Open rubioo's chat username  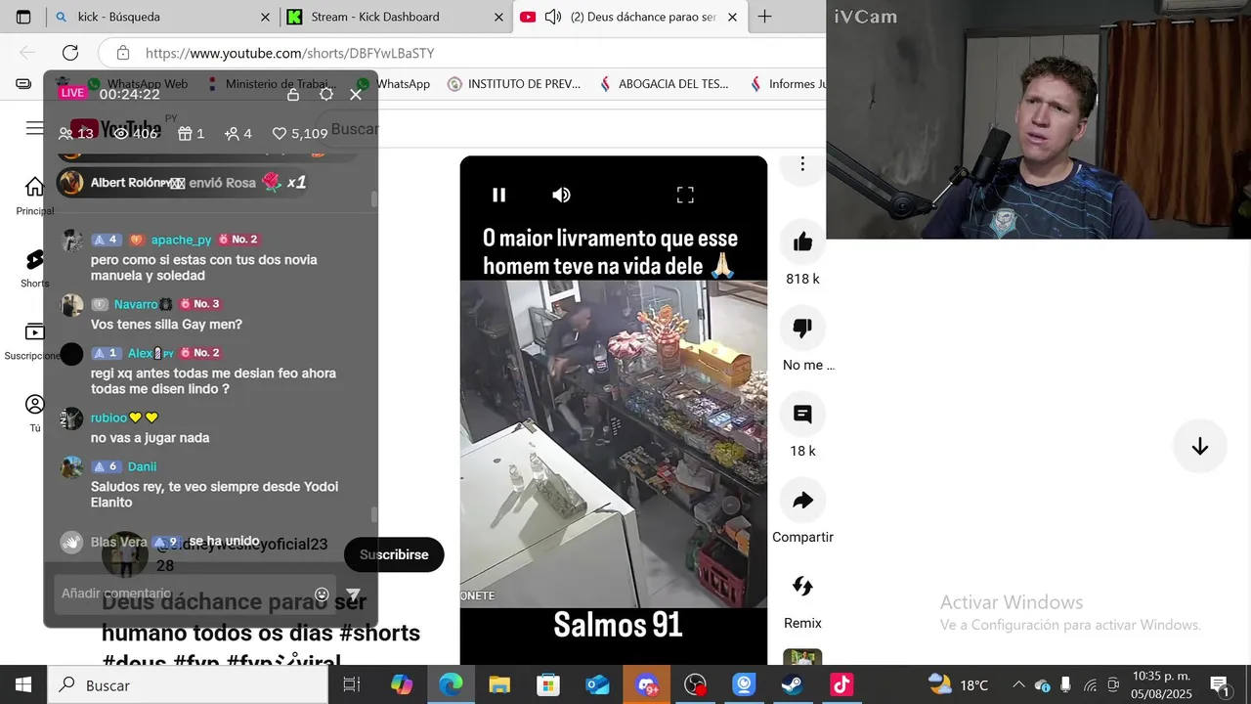pos(108,418)
